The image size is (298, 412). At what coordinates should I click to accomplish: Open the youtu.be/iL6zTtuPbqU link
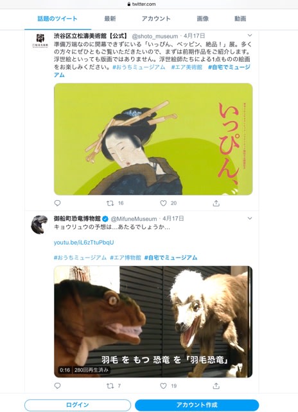pyautogui.click(x=84, y=242)
